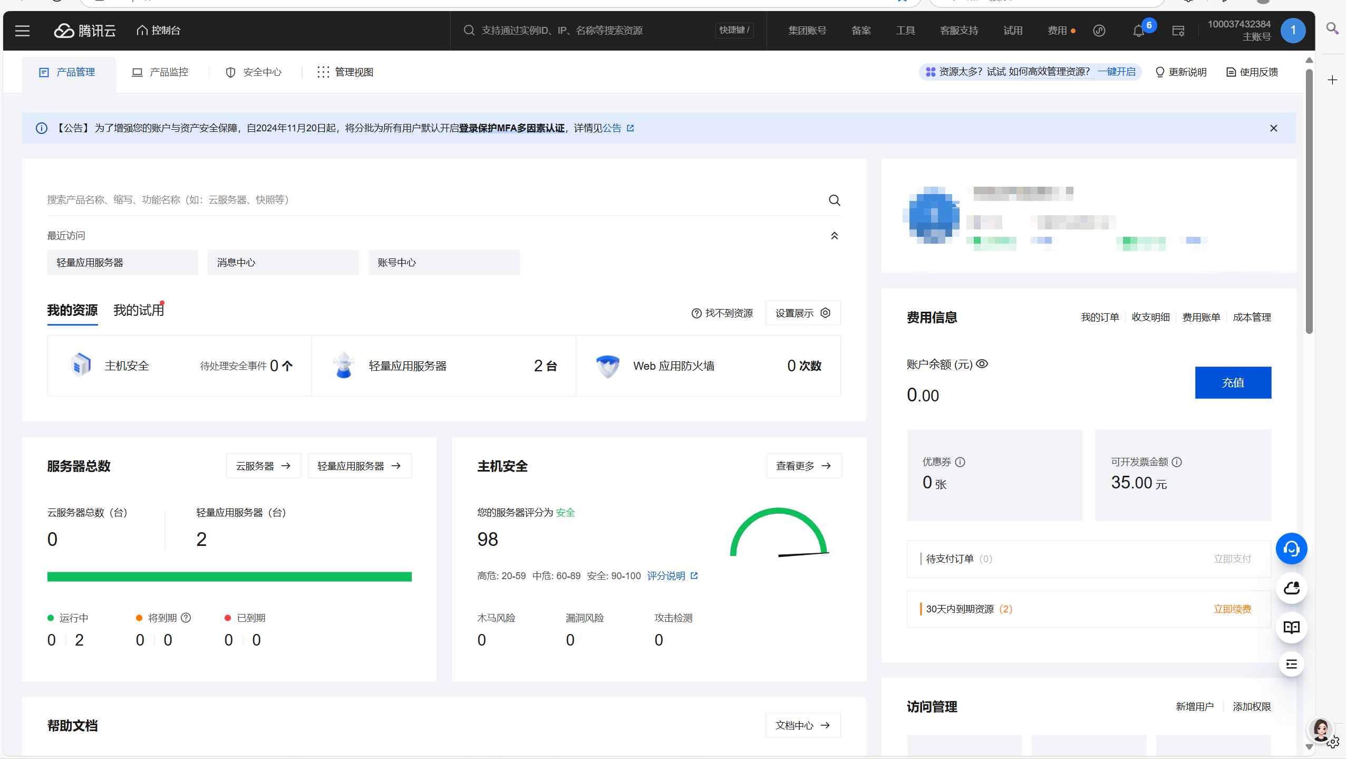
Task: Click the 立即续费 link
Action: [1232, 609]
